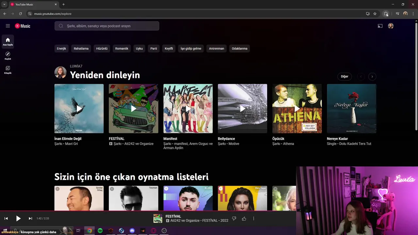Image resolution: width=418 pixels, height=235 pixels.
Task: Open Serdar Ortaç playlist thumbnail
Action: [x=79, y=198]
